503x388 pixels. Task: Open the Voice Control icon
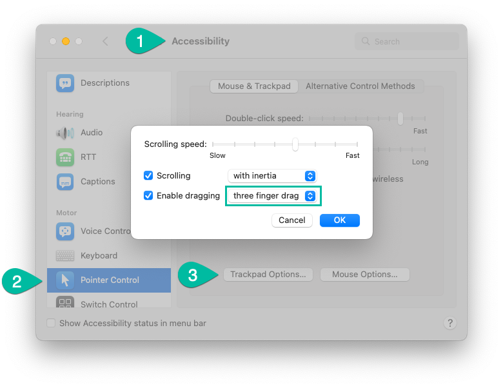pyautogui.click(x=65, y=231)
